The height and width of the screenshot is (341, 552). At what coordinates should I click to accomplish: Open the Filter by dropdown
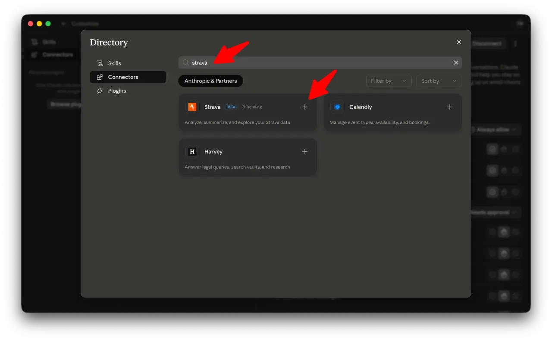click(389, 81)
